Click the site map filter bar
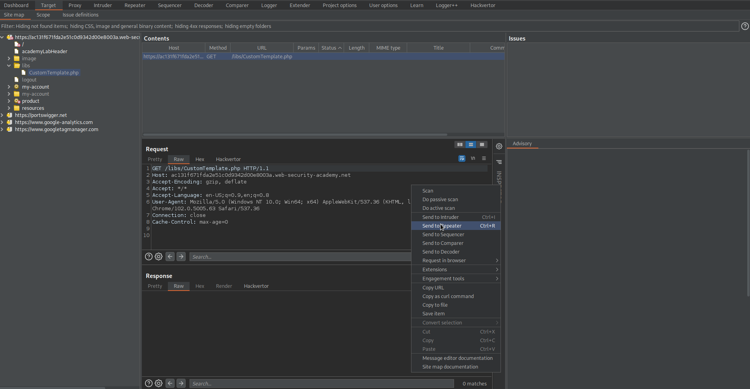The width and height of the screenshot is (750, 389). (x=369, y=26)
